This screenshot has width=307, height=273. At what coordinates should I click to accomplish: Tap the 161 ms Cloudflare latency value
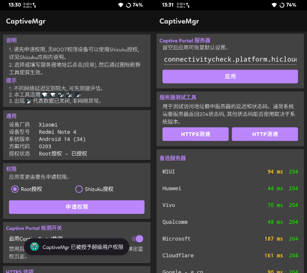point(274,256)
